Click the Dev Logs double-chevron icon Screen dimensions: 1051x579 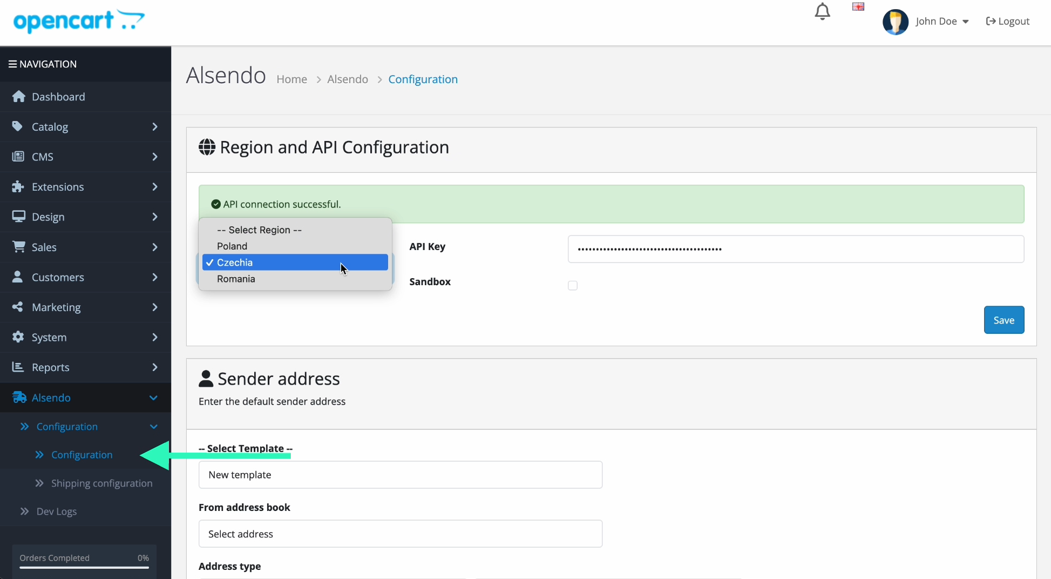[25, 511]
